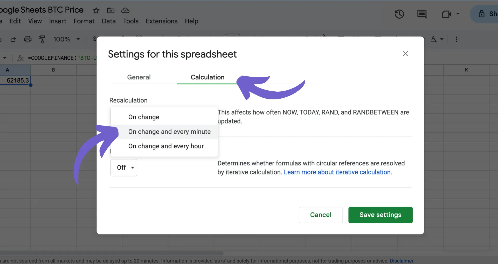Open the Edit menu
The image size is (498, 264).
(x=15, y=21)
